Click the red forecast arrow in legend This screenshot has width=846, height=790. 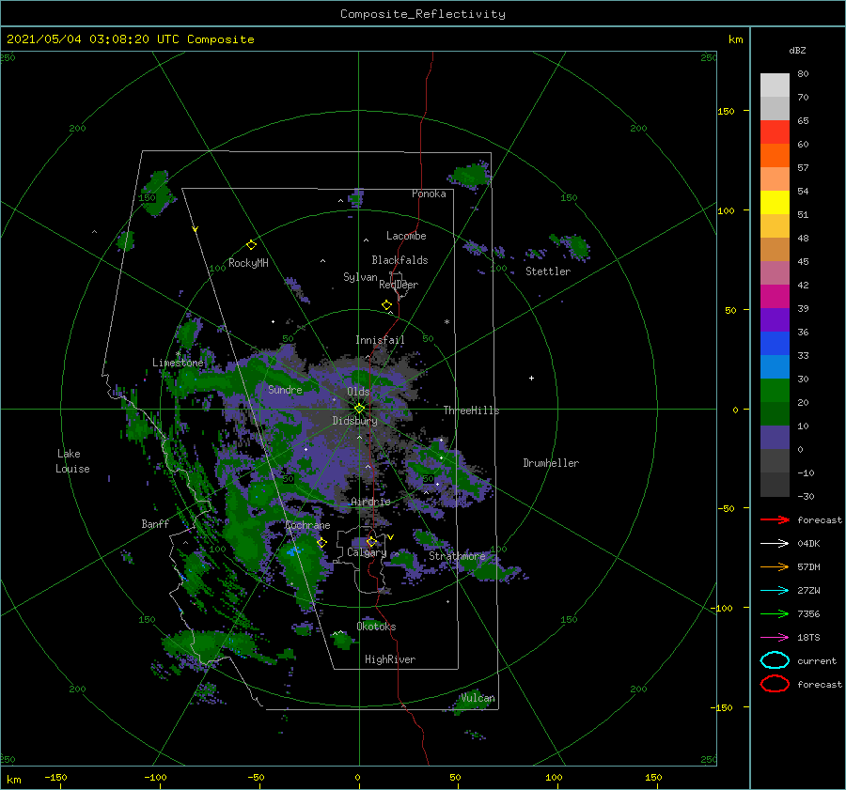[x=775, y=519]
